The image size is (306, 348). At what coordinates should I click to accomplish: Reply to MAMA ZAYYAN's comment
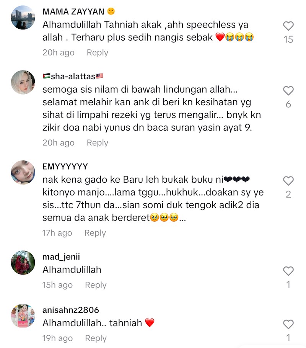coord(97,53)
